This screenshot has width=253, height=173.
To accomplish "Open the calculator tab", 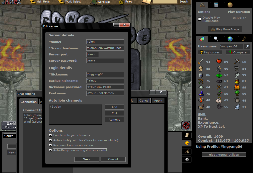I will (x=216, y=5).
